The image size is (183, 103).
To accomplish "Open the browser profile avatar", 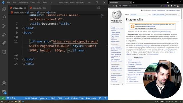I will pos(178,6).
